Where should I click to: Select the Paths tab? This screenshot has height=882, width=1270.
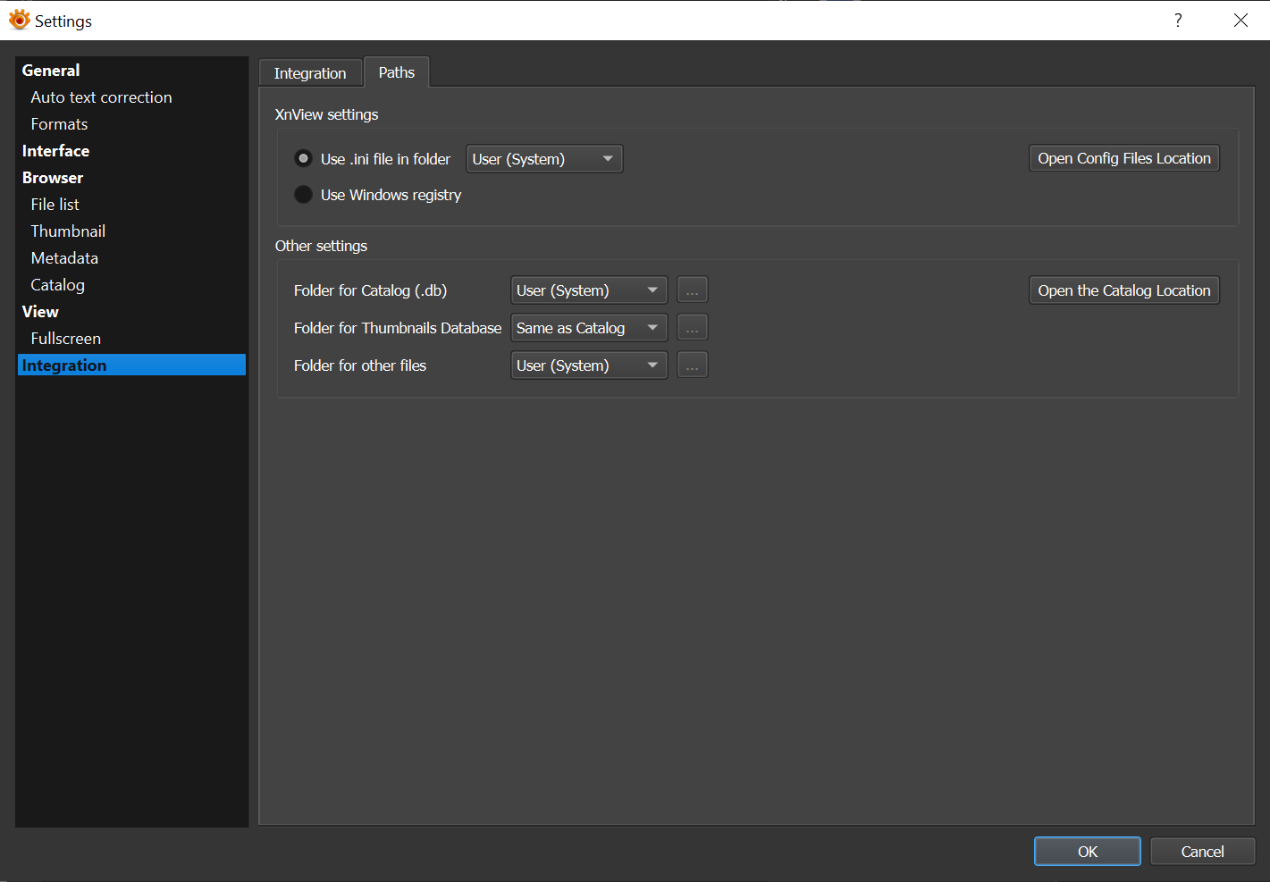click(396, 72)
